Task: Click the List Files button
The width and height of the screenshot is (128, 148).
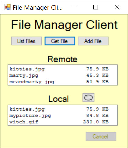Action: pyautogui.click(x=26, y=41)
